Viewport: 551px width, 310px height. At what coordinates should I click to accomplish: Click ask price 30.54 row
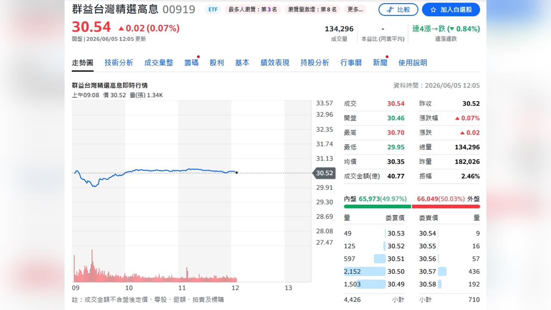coord(449,233)
